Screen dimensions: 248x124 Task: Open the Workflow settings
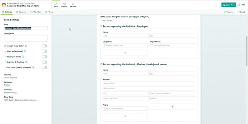(36, 12)
